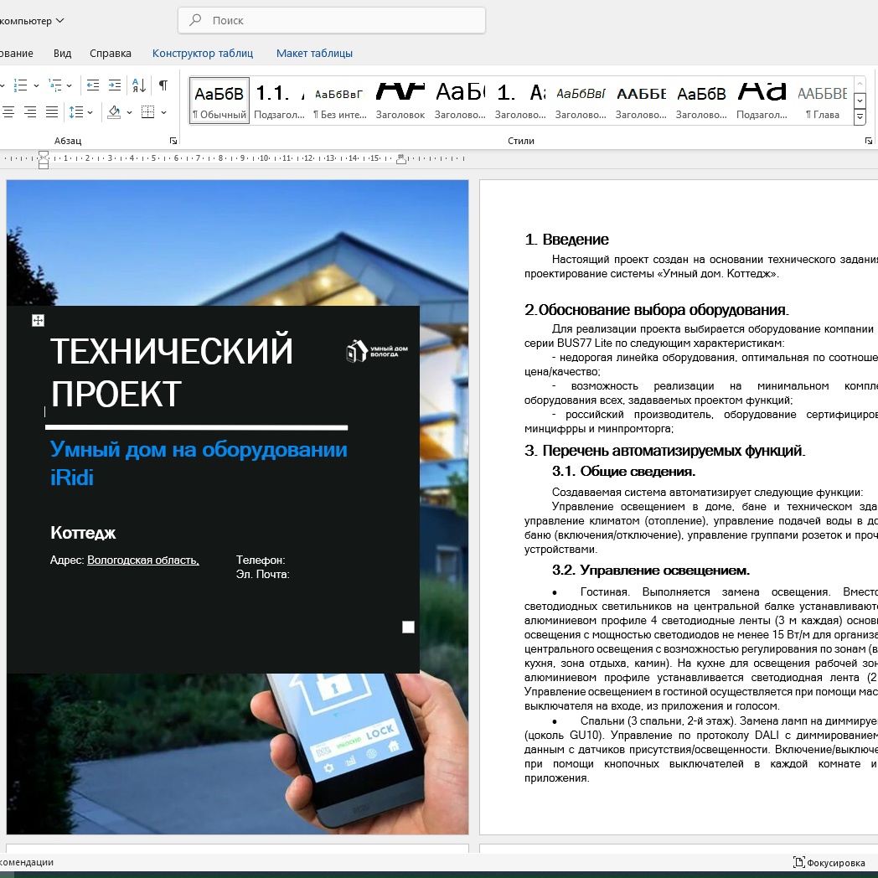Decrease the paragraph indent

pyautogui.click(x=93, y=85)
